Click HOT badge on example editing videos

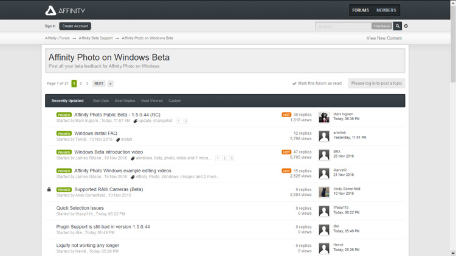[x=286, y=171]
